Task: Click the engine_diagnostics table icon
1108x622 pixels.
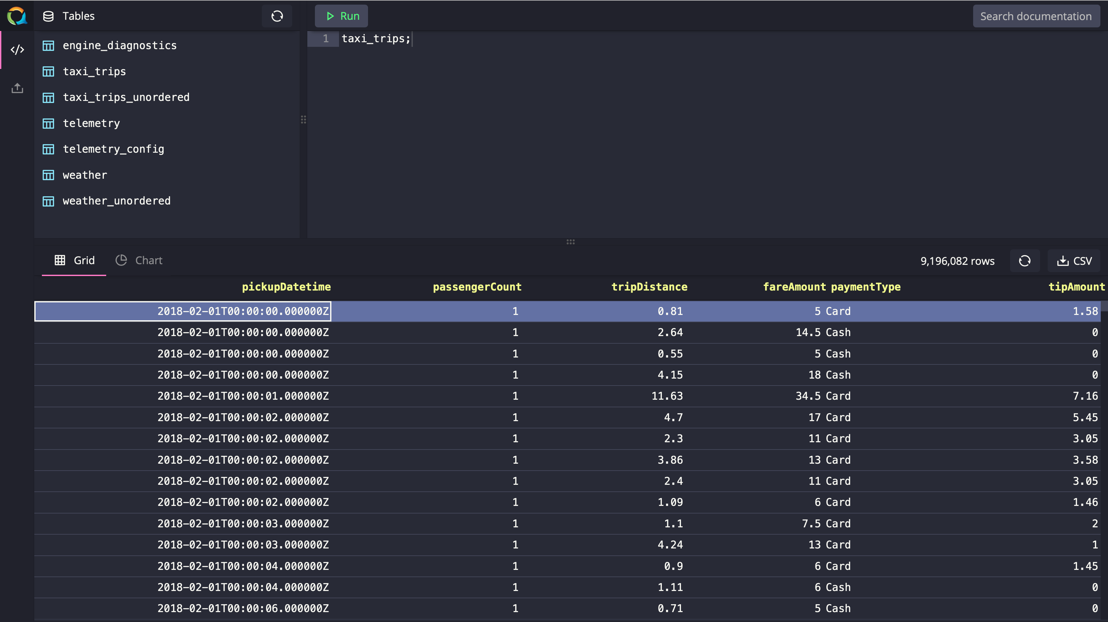Action: coord(48,46)
